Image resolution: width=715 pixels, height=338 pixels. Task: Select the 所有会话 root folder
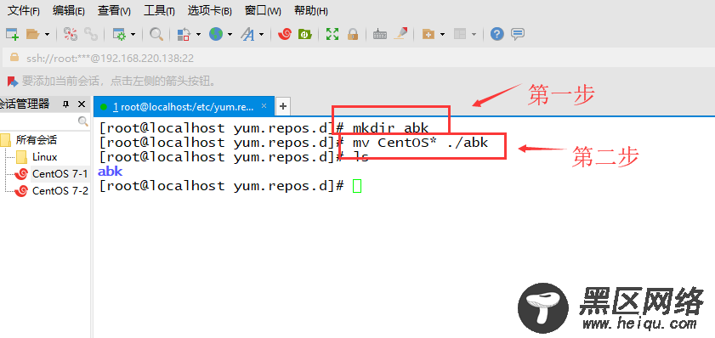(37, 140)
